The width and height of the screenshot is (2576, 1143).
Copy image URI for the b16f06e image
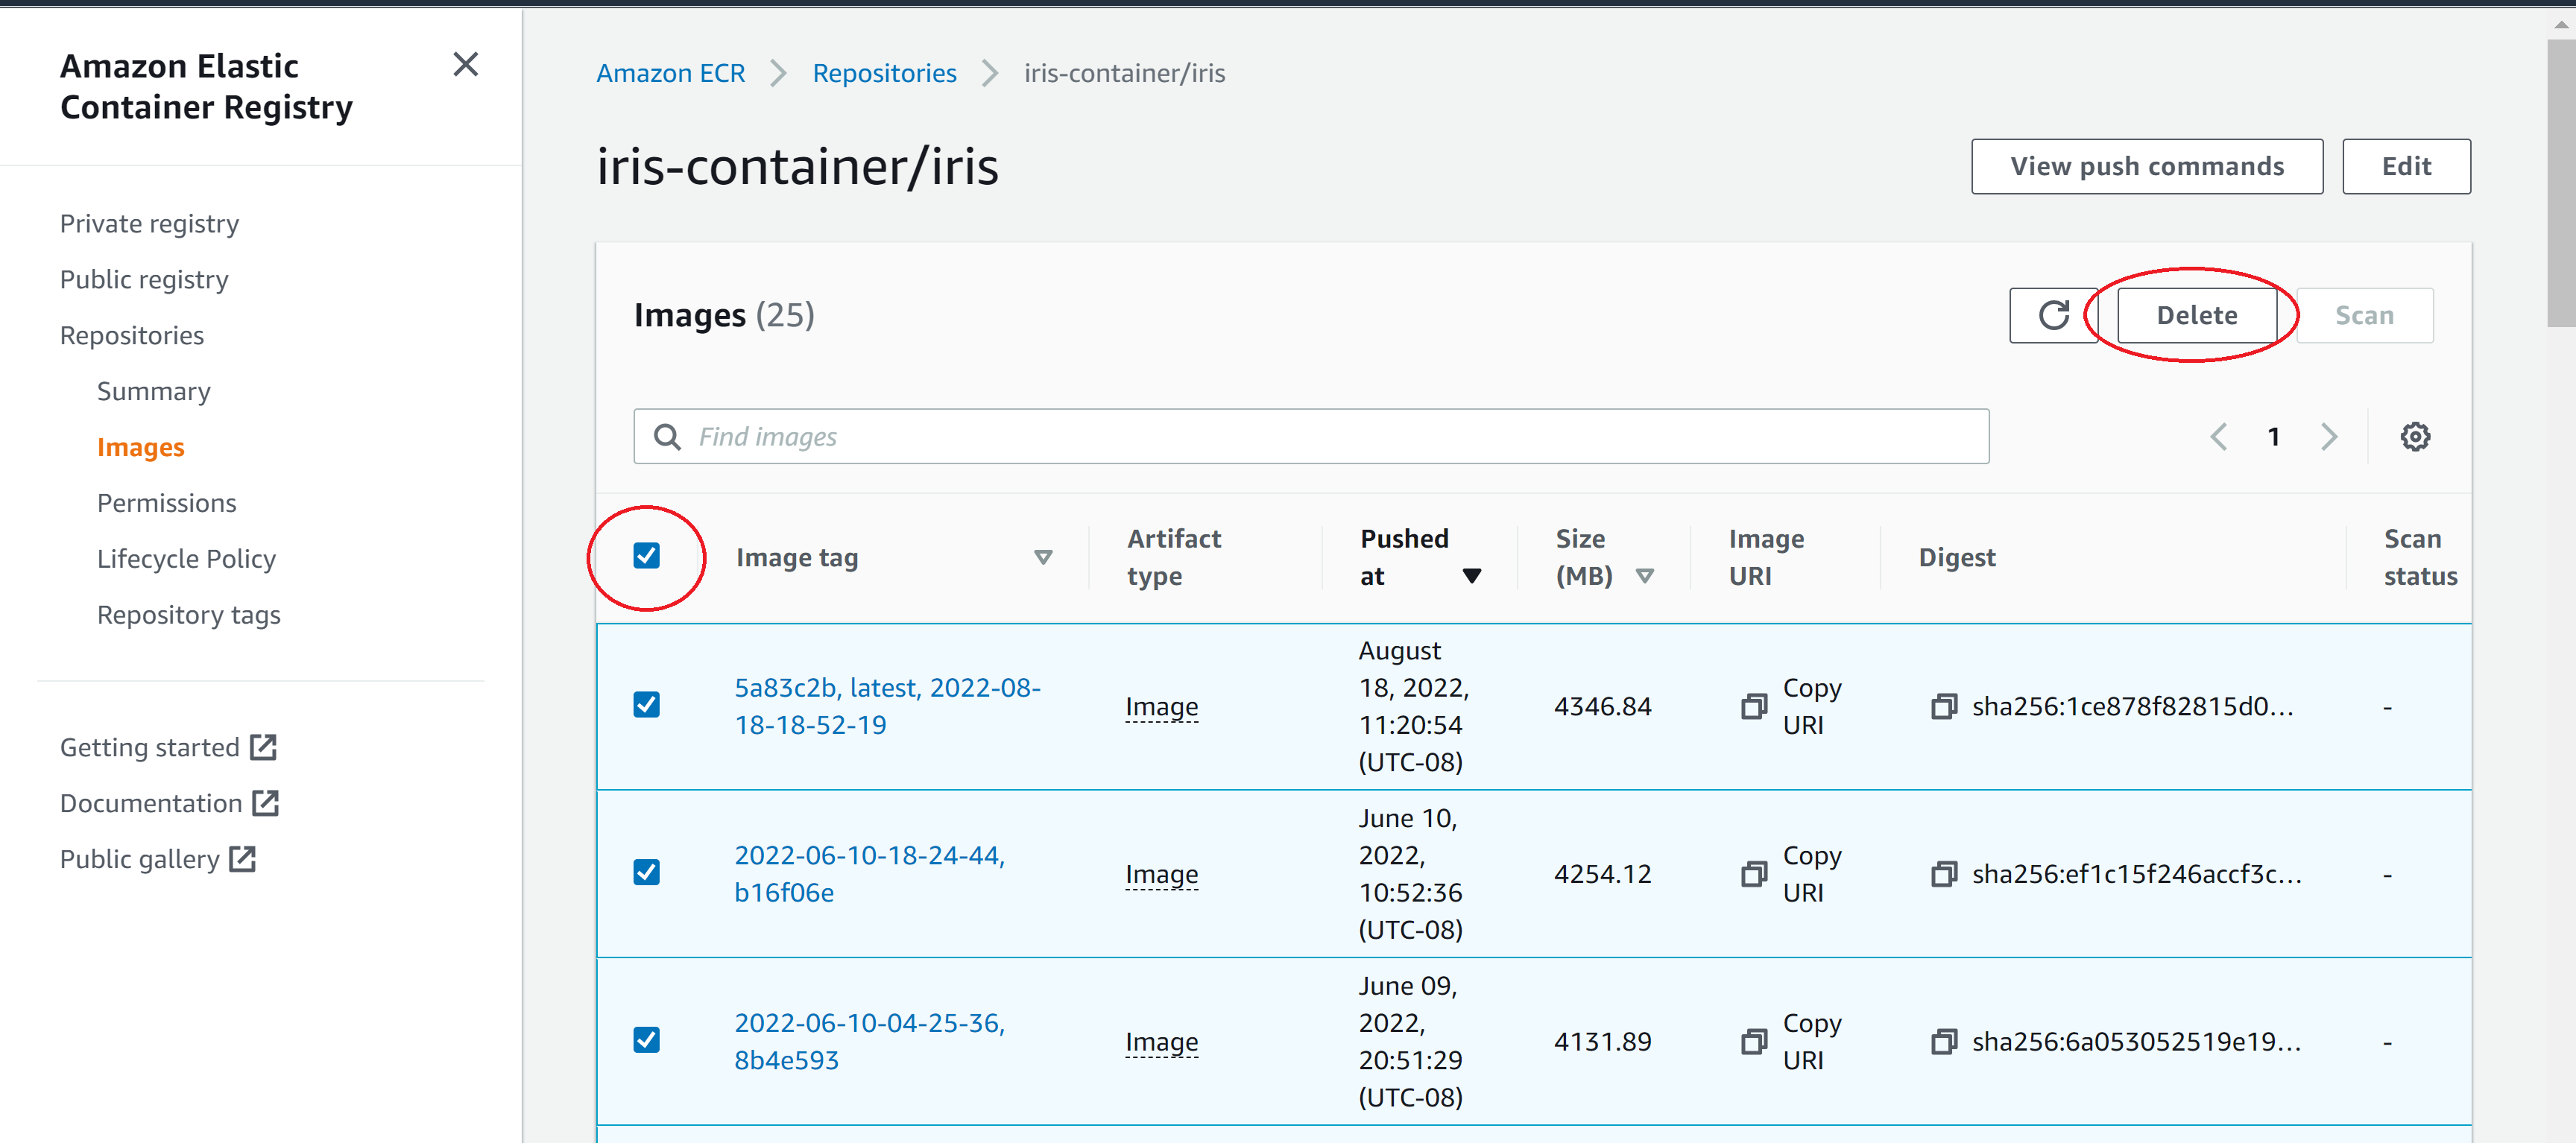(x=1754, y=874)
